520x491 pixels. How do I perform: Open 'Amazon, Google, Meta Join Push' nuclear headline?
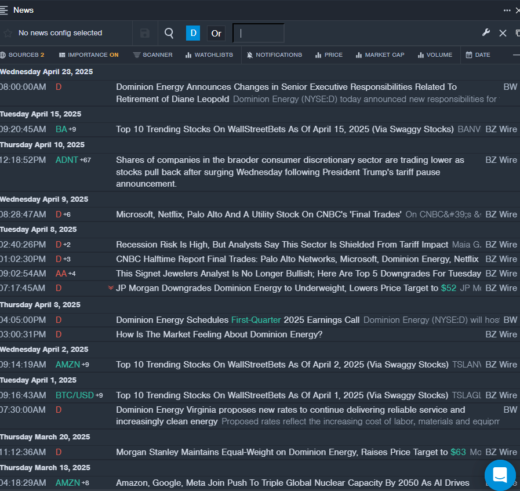tap(293, 483)
